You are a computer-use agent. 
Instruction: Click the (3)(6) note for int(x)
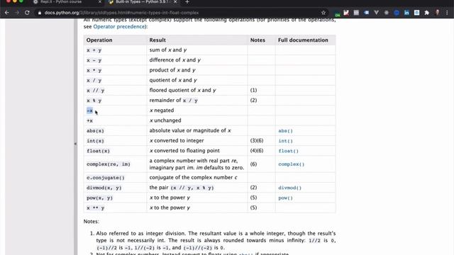[x=257, y=141]
